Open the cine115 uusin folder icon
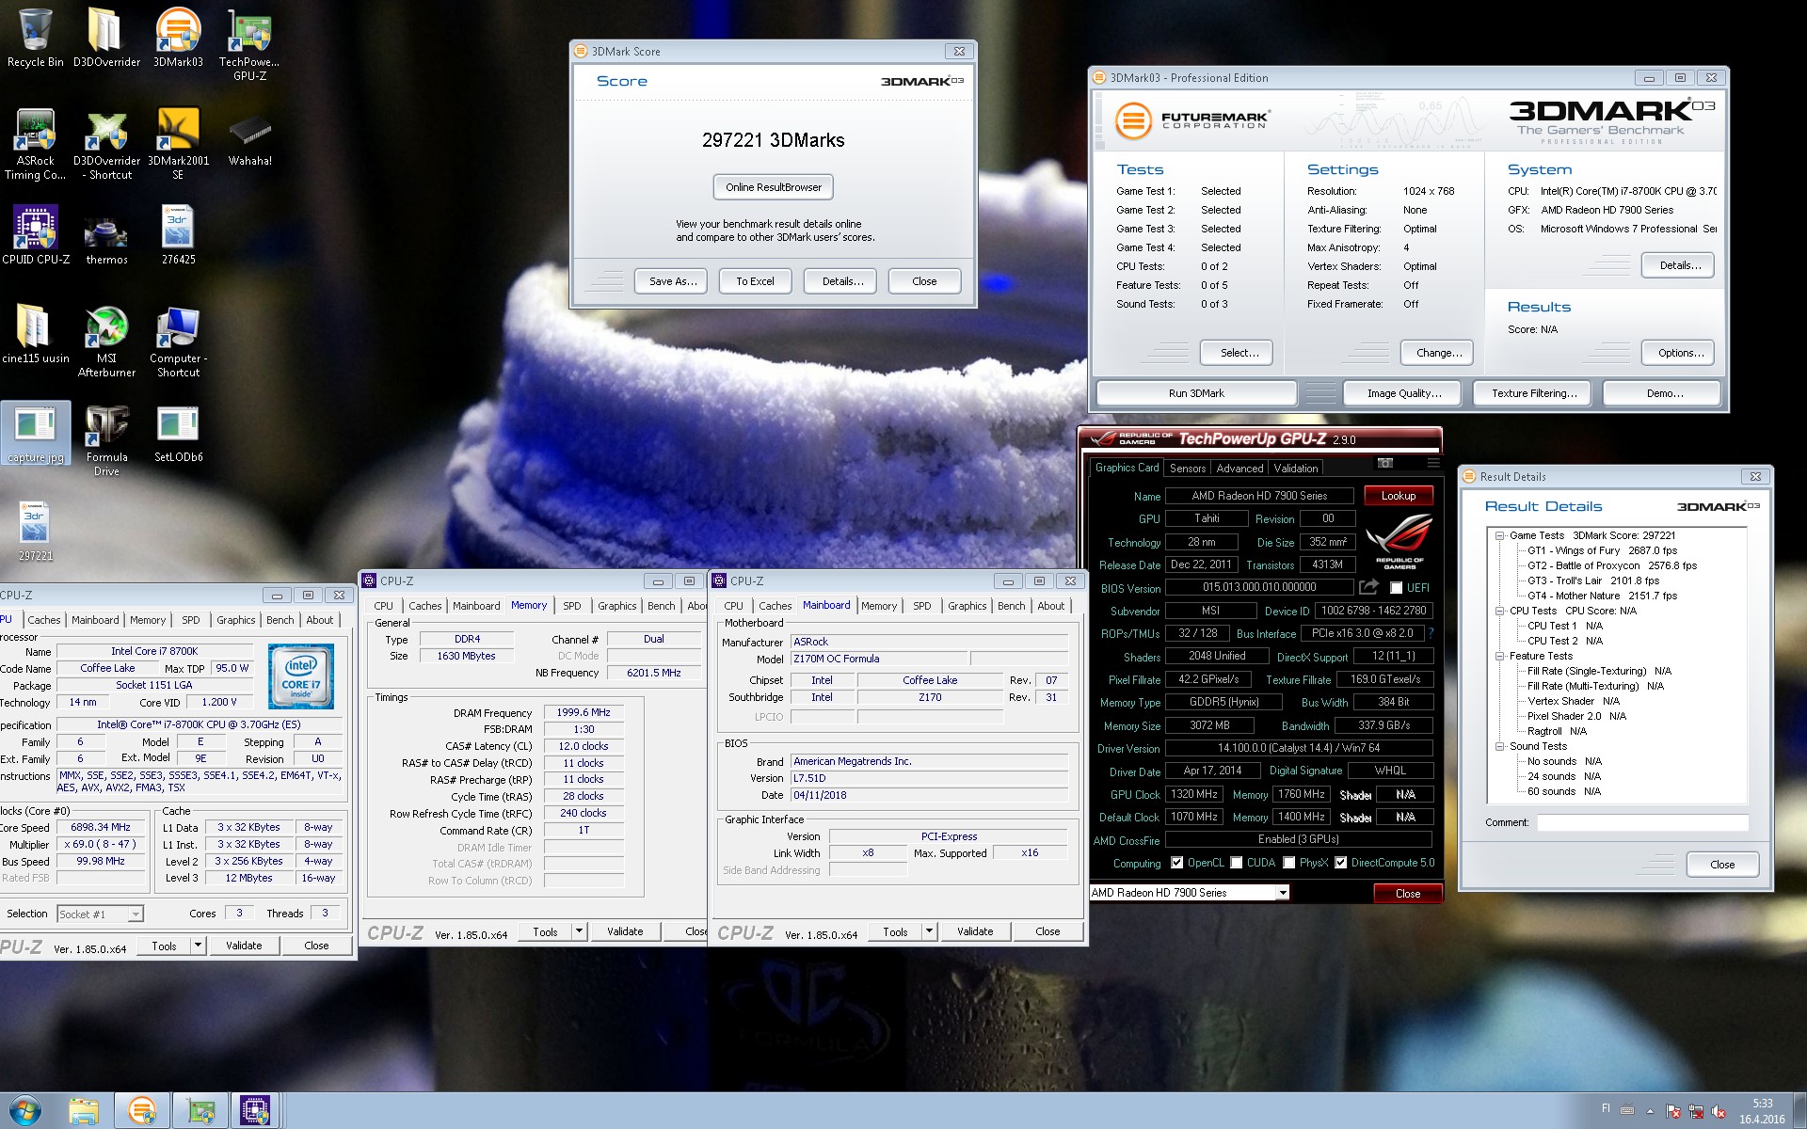This screenshot has height=1129, width=1807. click(x=36, y=334)
